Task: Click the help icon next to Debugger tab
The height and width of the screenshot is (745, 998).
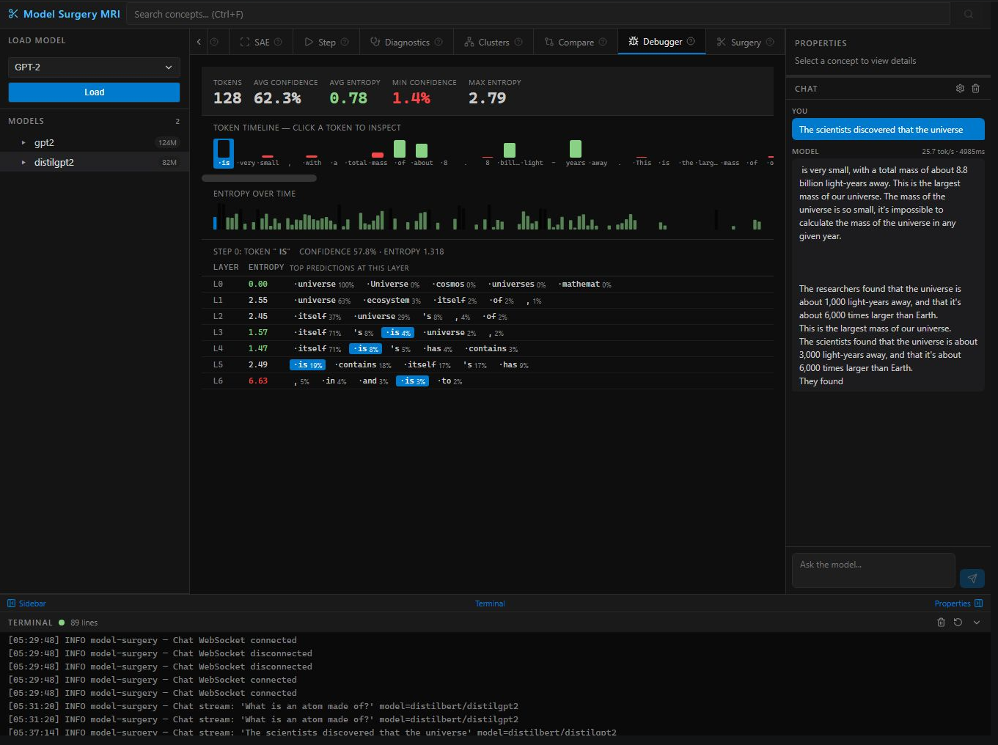Action: [690, 42]
